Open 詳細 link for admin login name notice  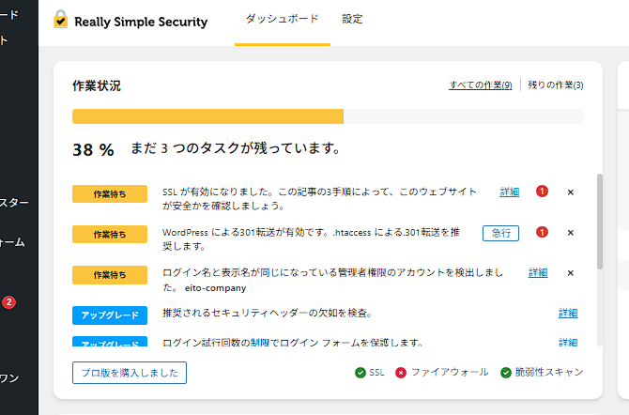(x=538, y=273)
